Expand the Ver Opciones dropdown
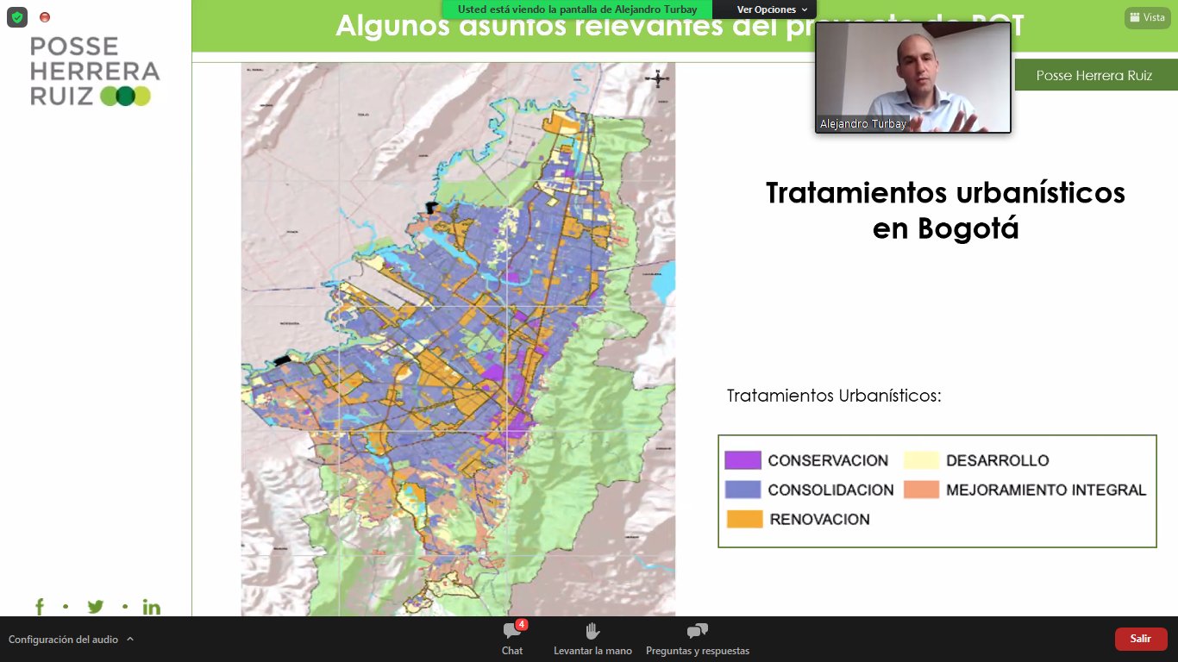 (x=771, y=9)
